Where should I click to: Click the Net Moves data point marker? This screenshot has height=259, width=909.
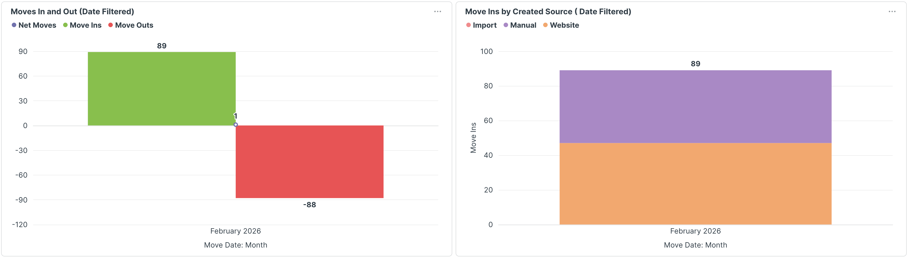[x=236, y=124]
